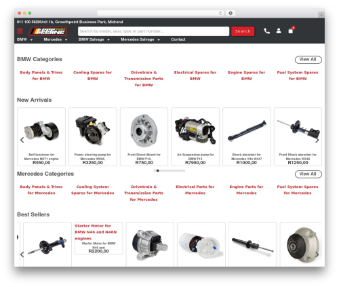Open fuel pump Best Sellers image

(201, 246)
